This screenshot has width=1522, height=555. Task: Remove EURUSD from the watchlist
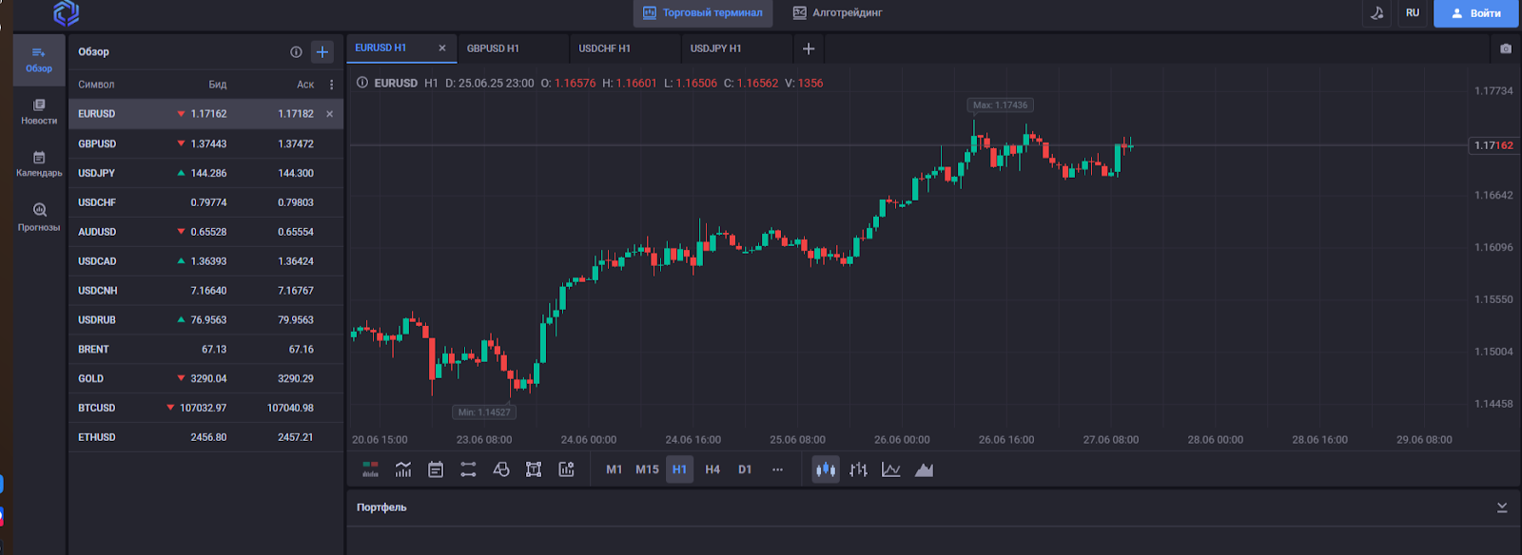[x=330, y=114]
